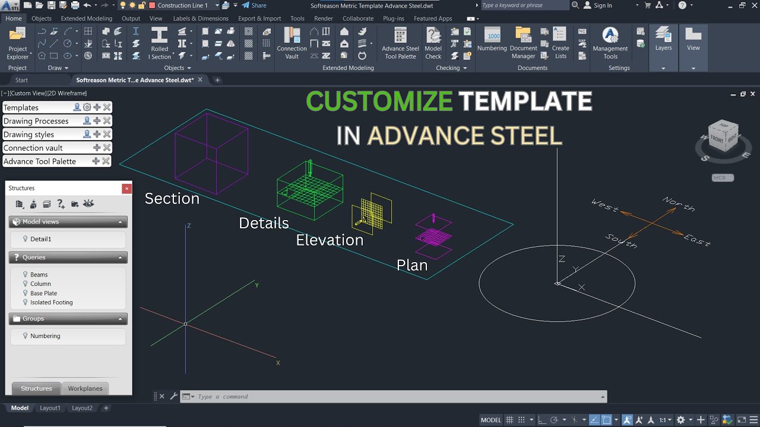Click the Share button
Image resolution: width=760 pixels, height=427 pixels.
tap(254, 5)
